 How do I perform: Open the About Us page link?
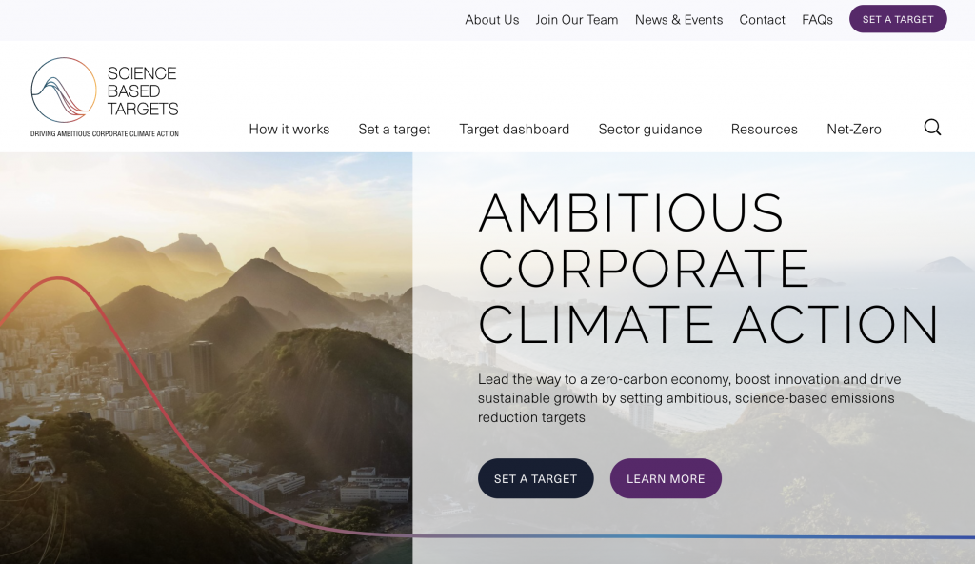coord(492,19)
